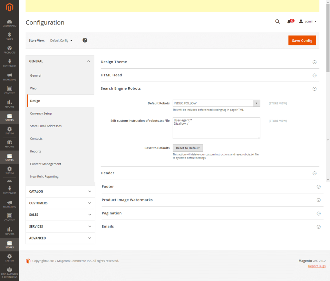Open the Store View Default Config dropdown
Image resolution: width=330 pixels, height=281 pixels.
pyautogui.click(x=61, y=40)
